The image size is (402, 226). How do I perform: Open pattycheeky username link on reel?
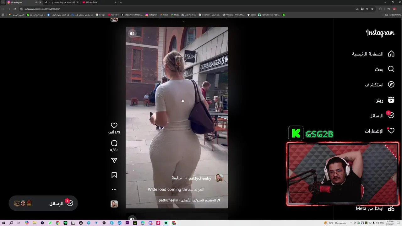coord(200,178)
